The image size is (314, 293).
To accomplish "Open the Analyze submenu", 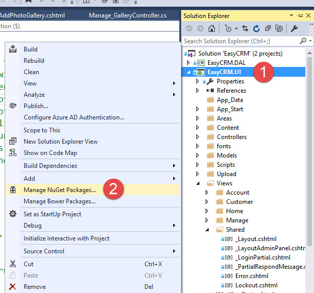I will pos(94,95).
